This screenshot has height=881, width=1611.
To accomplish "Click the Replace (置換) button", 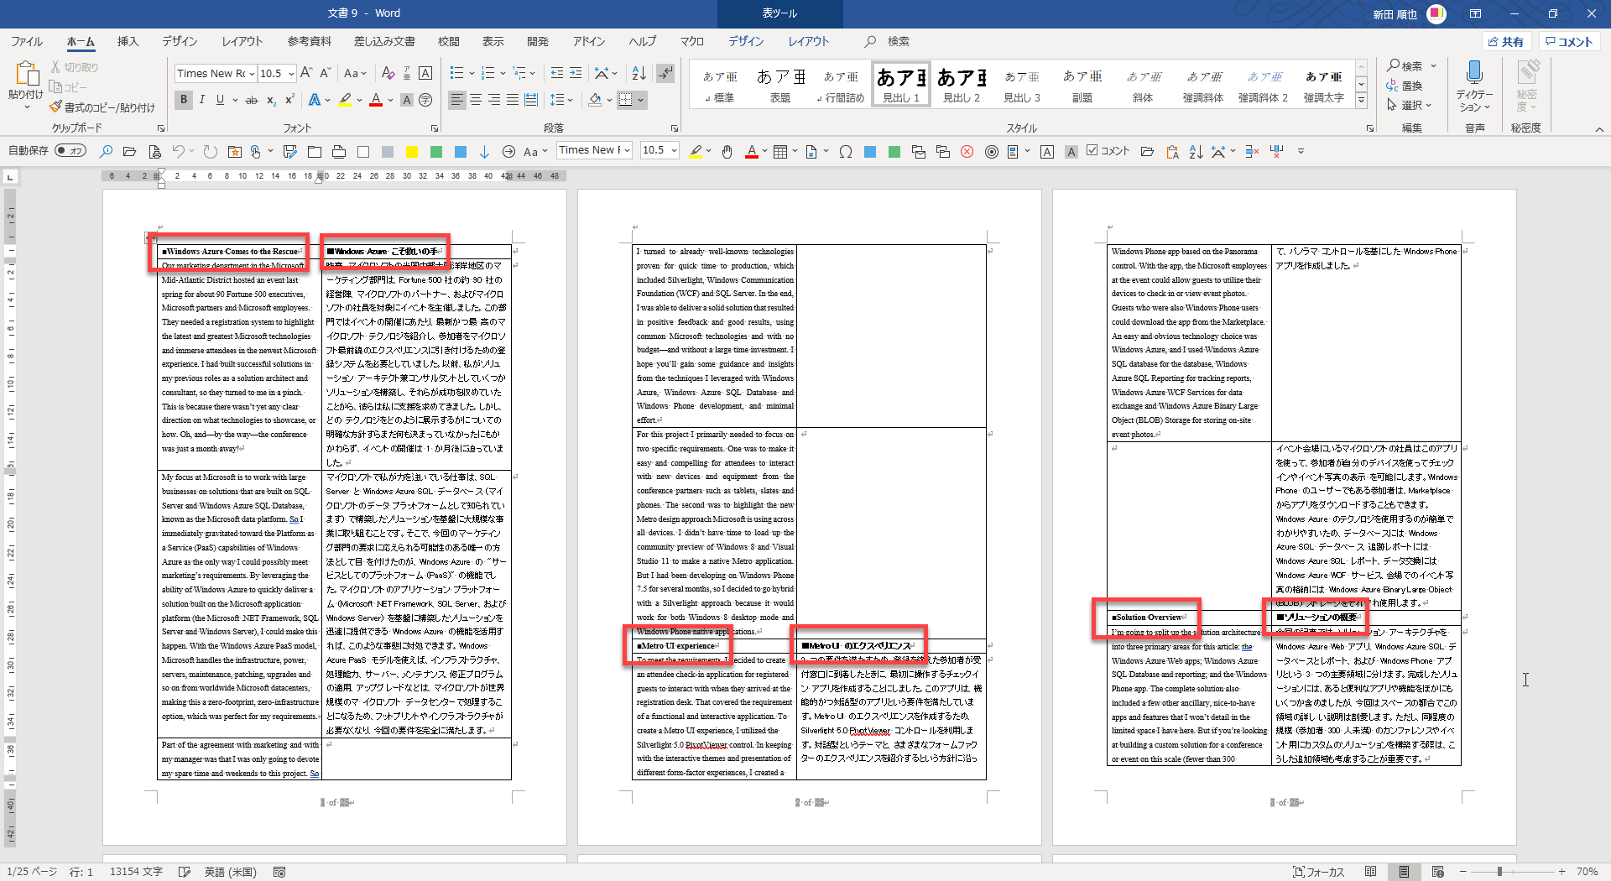I will tap(1405, 86).
